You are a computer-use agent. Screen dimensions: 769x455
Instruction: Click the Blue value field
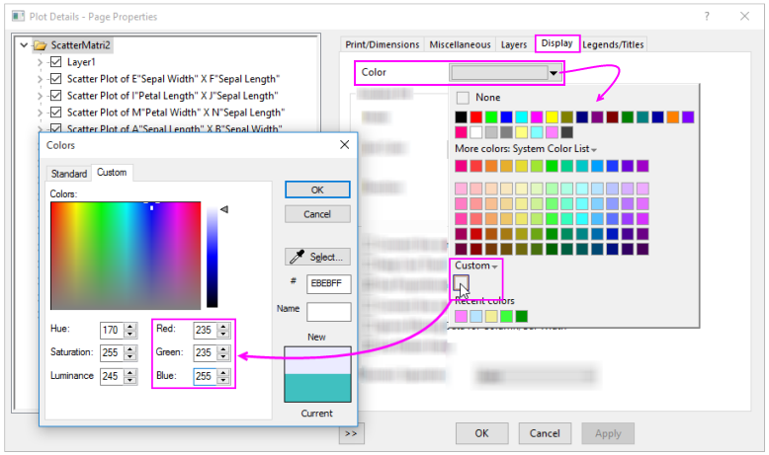pos(205,377)
